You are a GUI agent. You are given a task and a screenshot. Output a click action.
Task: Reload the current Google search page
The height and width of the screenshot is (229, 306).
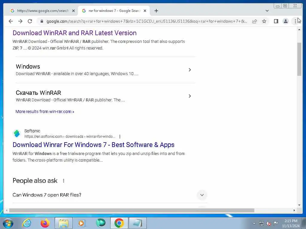(30, 21)
